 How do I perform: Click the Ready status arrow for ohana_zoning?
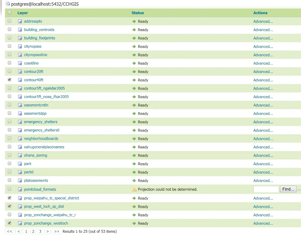(135, 155)
